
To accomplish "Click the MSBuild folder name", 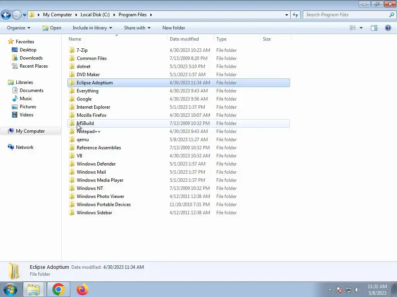I will point(85,123).
